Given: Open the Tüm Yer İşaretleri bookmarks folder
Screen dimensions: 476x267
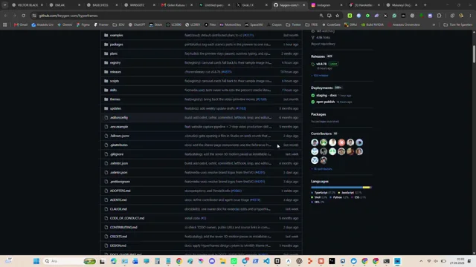Looking at the screenshot, I should coord(458,24).
